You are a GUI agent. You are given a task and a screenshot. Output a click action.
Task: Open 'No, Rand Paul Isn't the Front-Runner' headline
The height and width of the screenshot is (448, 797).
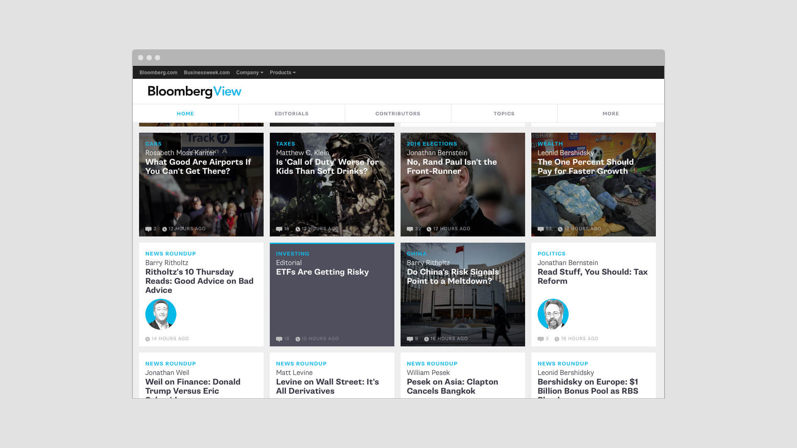coord(452,167)
